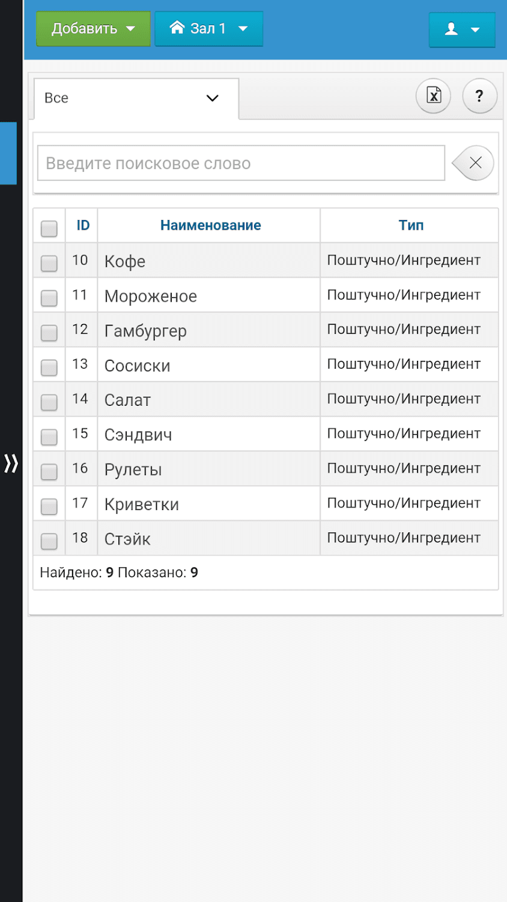Open the user profile icon menu

coord(461,29)
